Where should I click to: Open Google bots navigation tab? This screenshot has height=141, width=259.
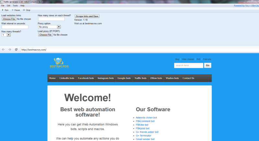tap(124, 78)
